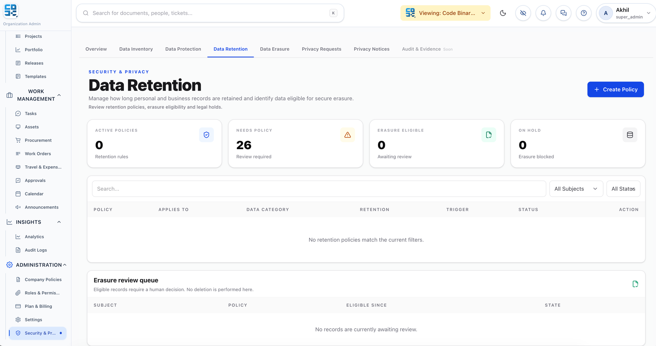Expand the Viewing: Code Binar organization switcher
Screen dimensions: 656x346
(x=445, y=13)
